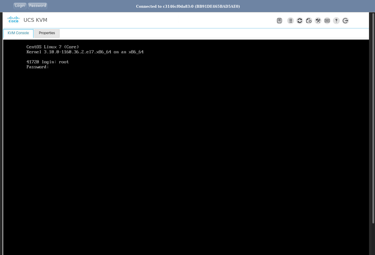Image resolution: width=375 pixels, height=255 pixels.
Task: Open the Virtual Media settings icon
Action: tap(309, 21)
